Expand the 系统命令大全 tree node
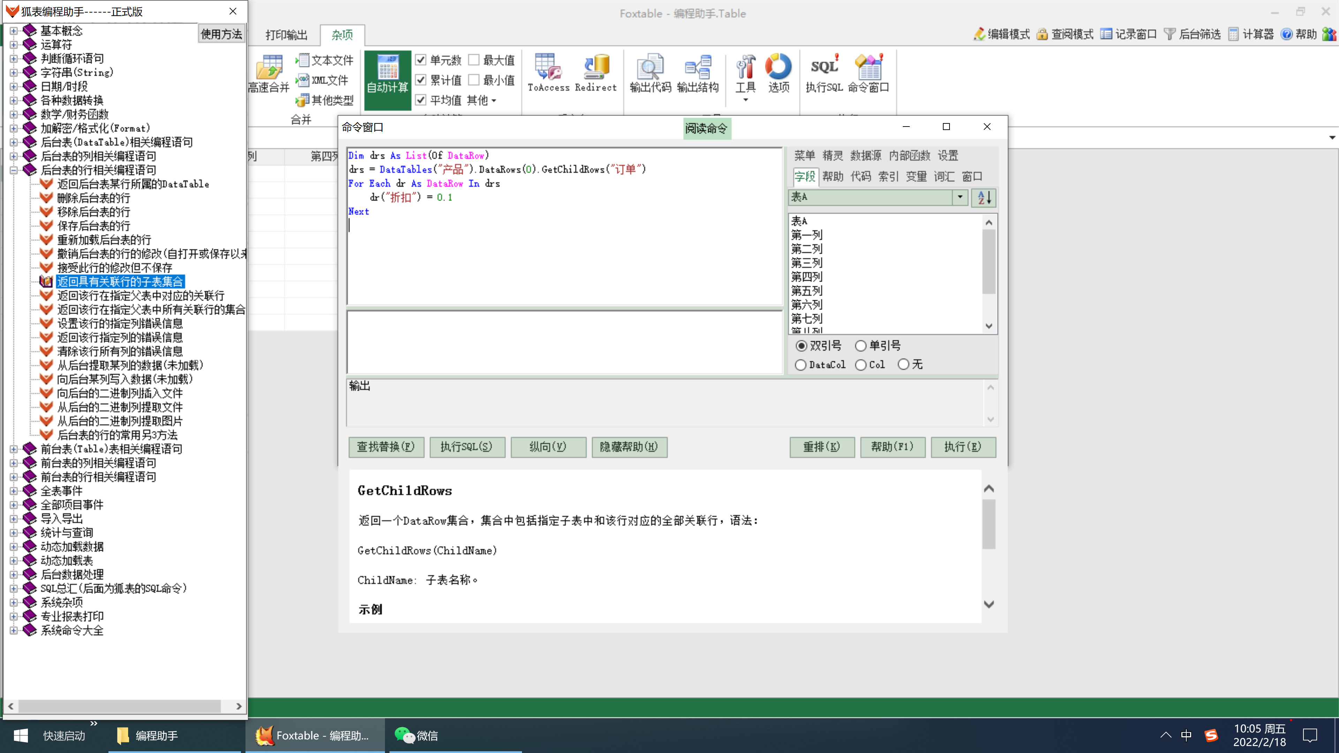 coord(14,630)
